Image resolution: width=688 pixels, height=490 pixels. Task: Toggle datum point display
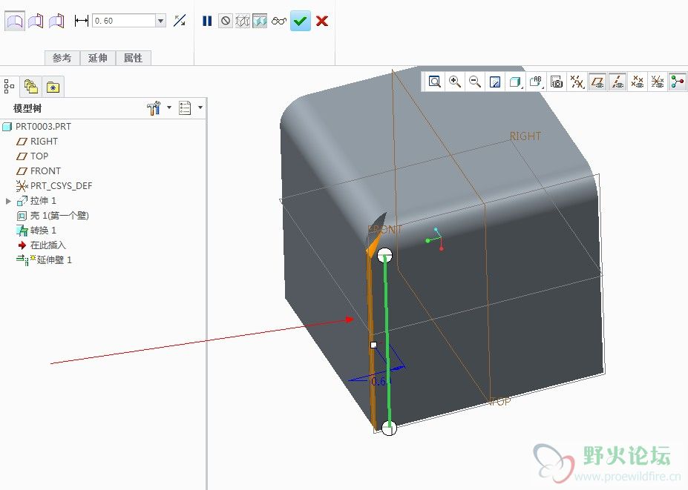(x=637, y=82)
